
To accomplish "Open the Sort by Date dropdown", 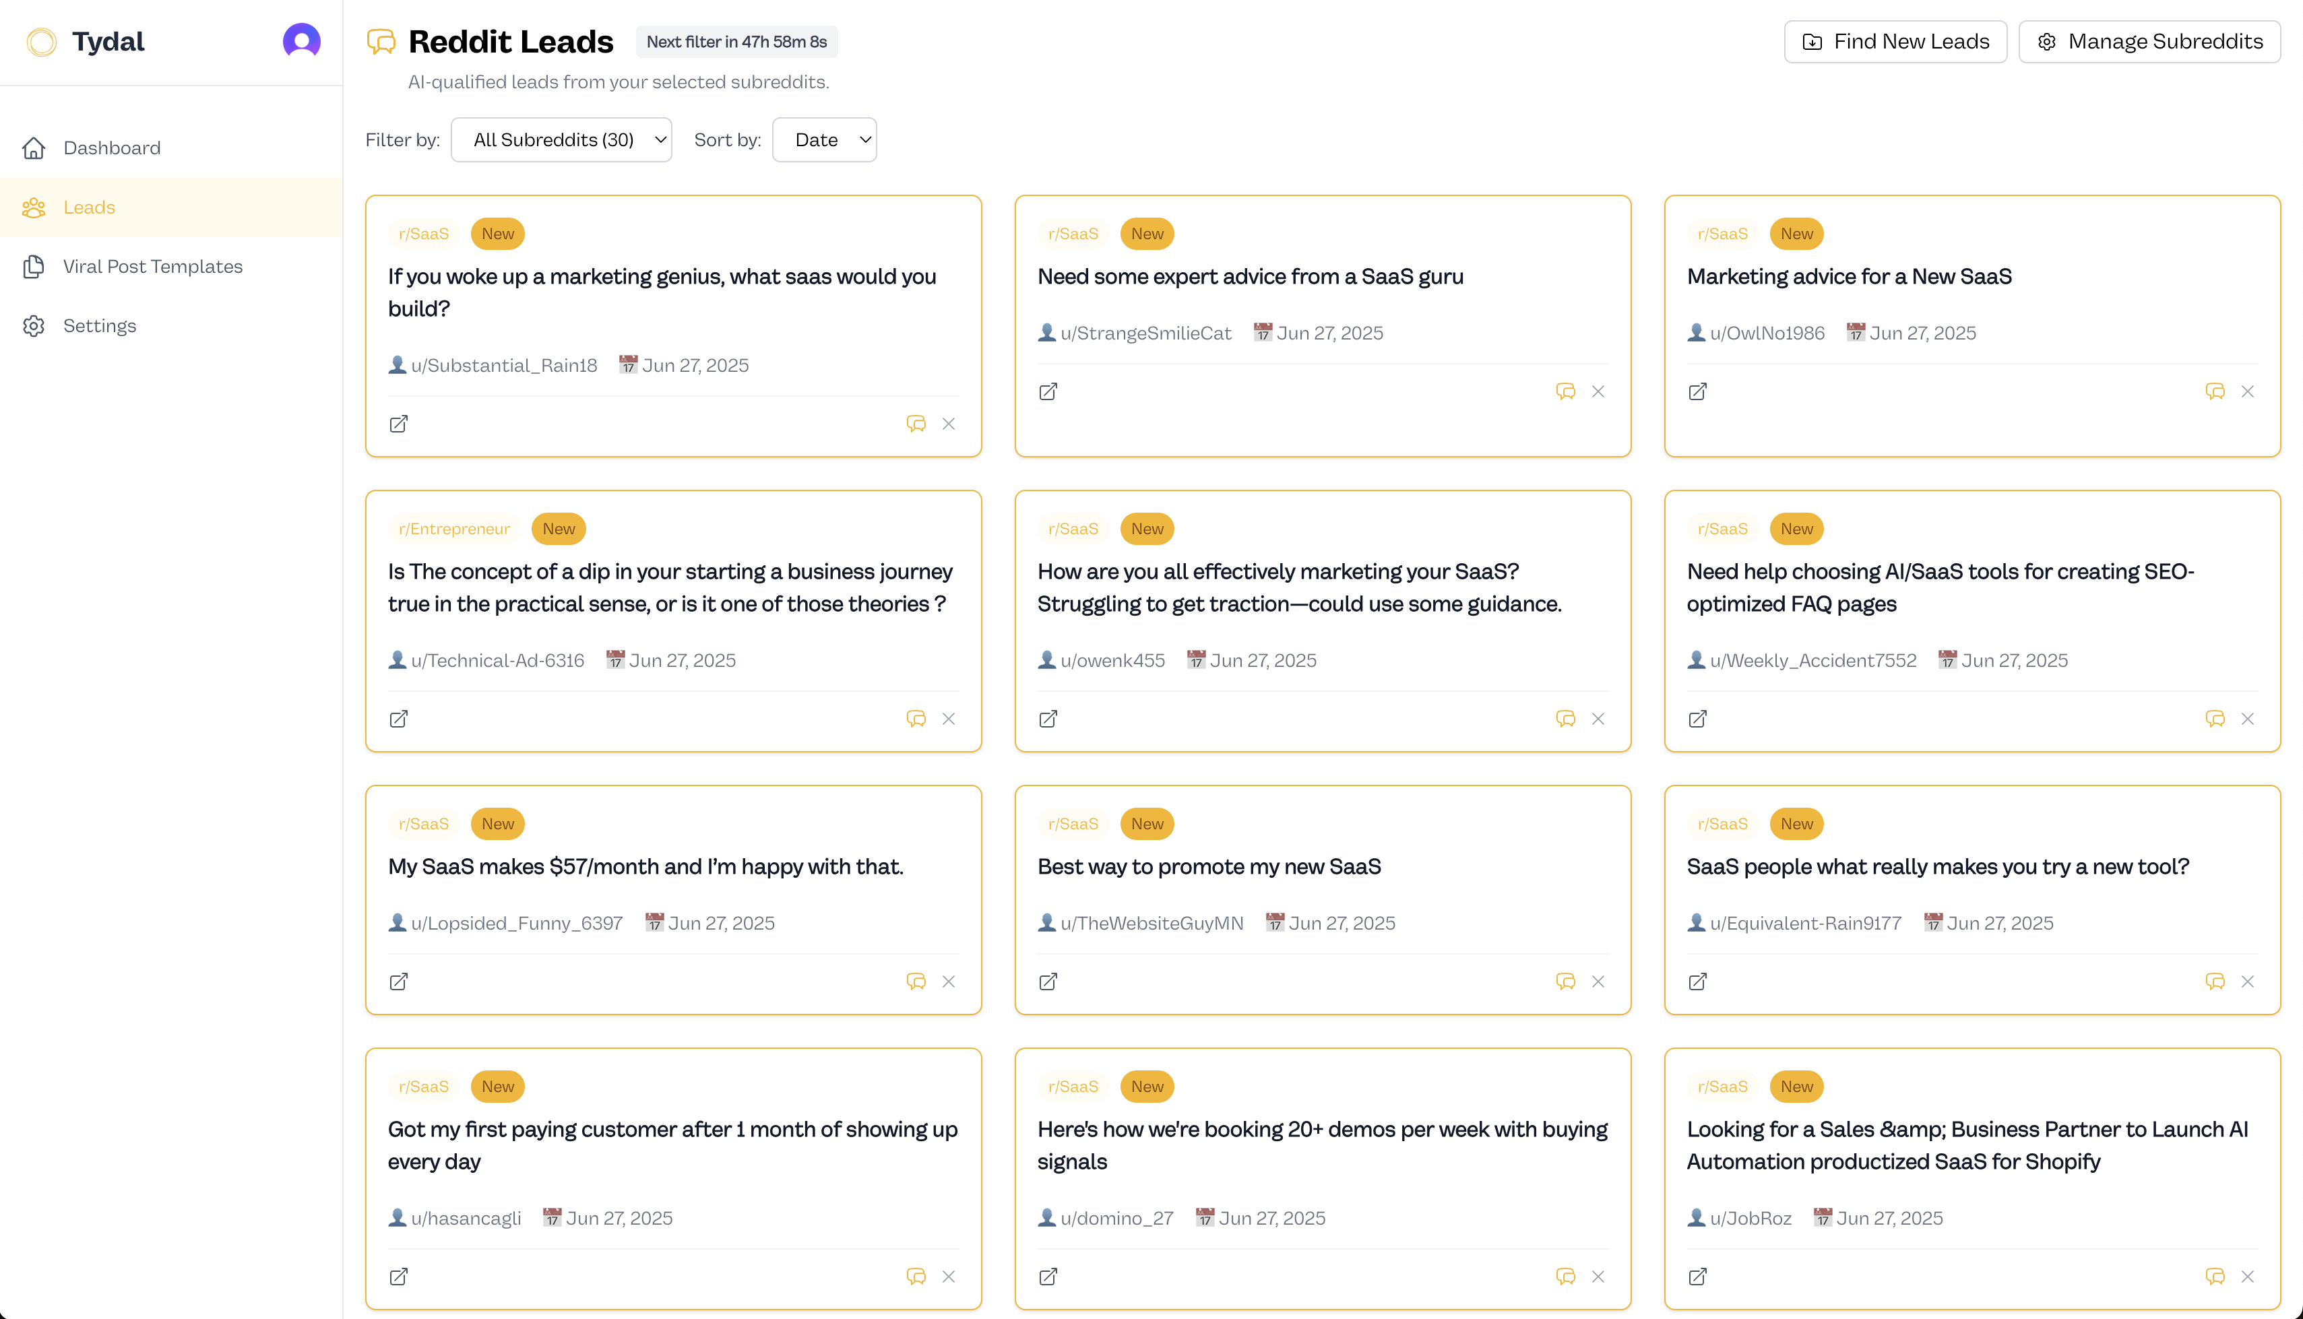I will tap(823, 139).
